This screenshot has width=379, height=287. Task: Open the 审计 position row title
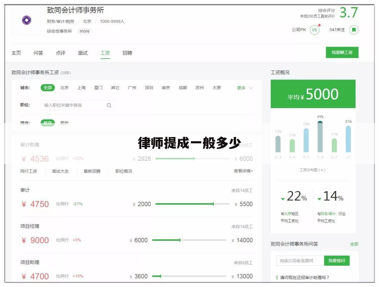pos(25,190)
